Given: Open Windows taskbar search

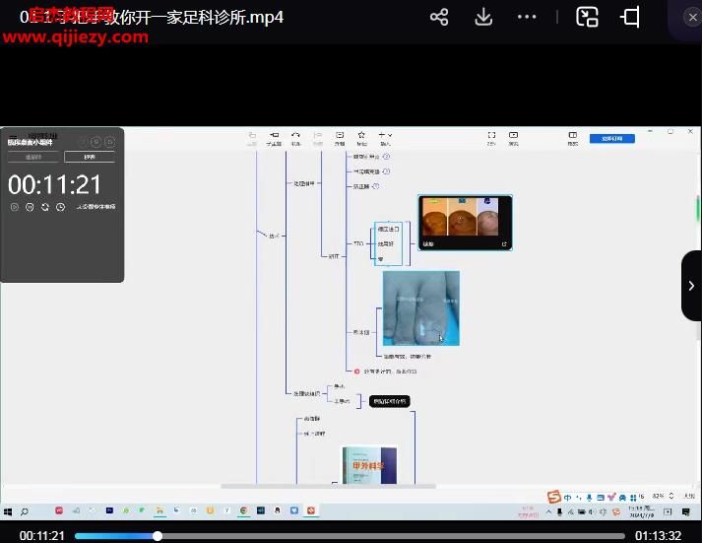Looking at the screenshot, I should click(x=25, y=511).
